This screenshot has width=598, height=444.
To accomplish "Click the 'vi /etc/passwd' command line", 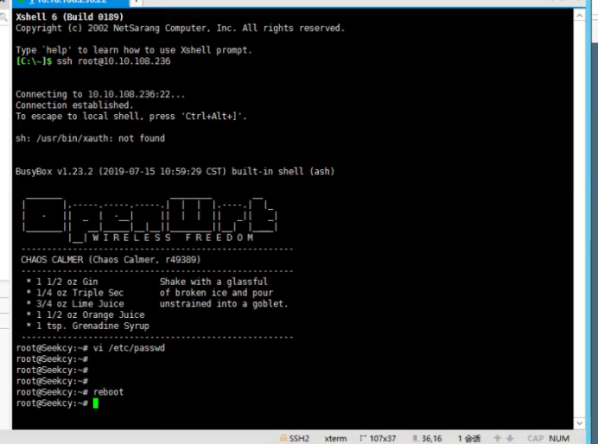I will [129, 347].
